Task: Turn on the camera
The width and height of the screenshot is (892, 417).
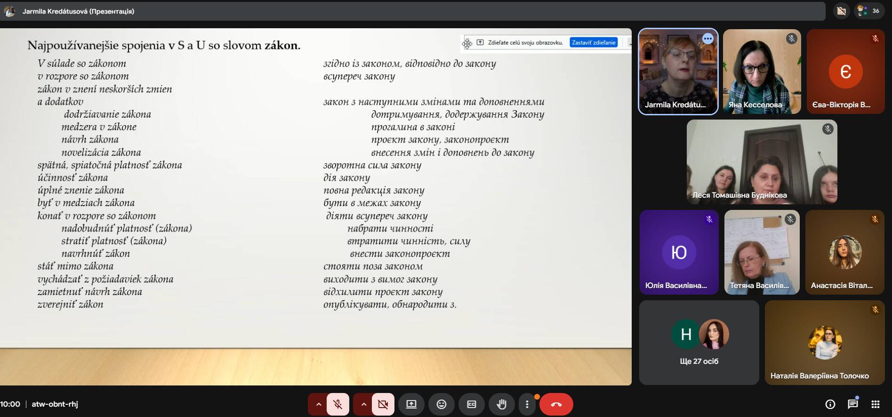Action: [383, 404]
